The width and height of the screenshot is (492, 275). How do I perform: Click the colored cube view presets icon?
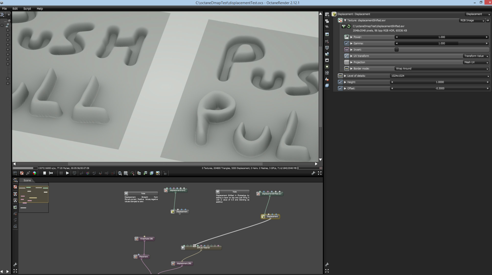(34, 173)
